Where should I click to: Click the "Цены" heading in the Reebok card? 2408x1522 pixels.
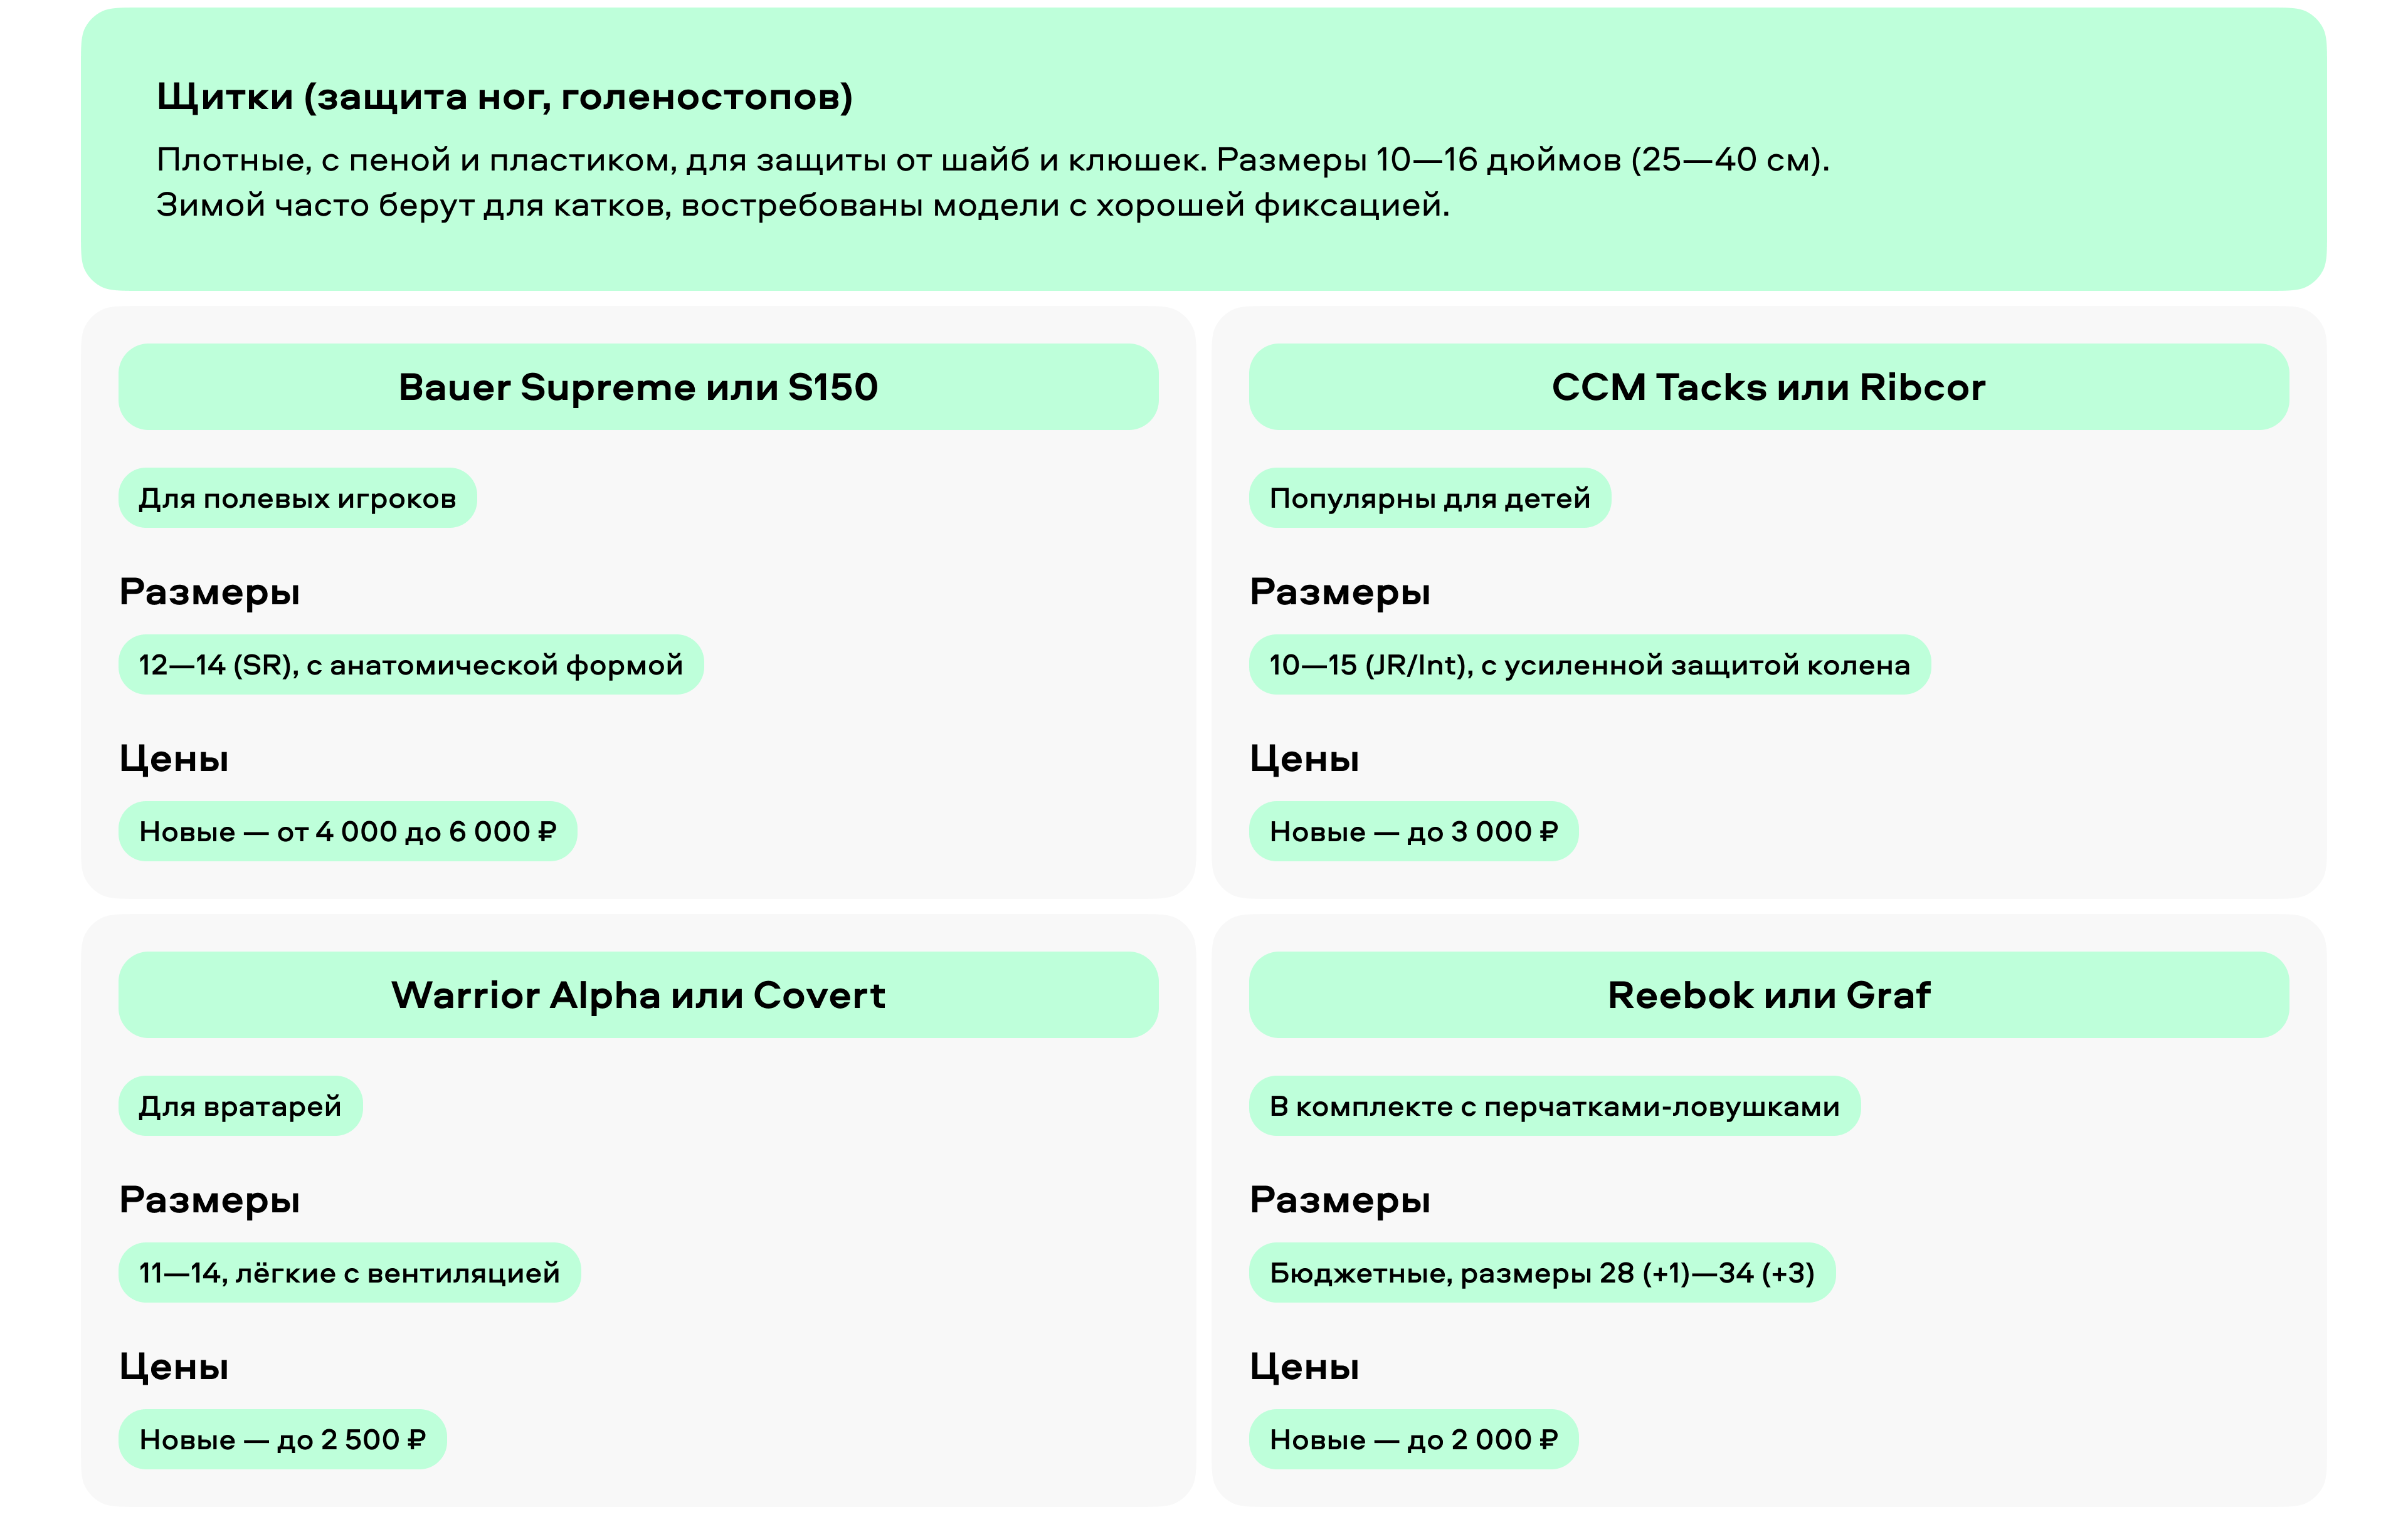(1304, 1366)
